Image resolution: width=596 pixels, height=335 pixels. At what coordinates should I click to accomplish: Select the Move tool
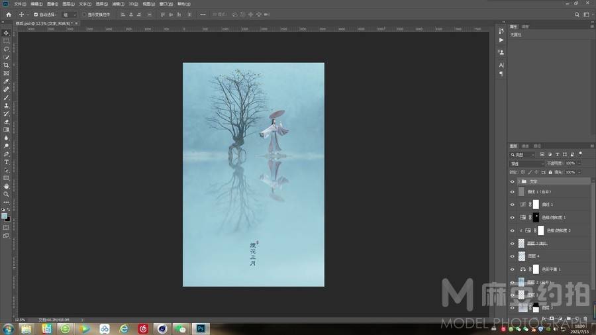pos(6,33)
